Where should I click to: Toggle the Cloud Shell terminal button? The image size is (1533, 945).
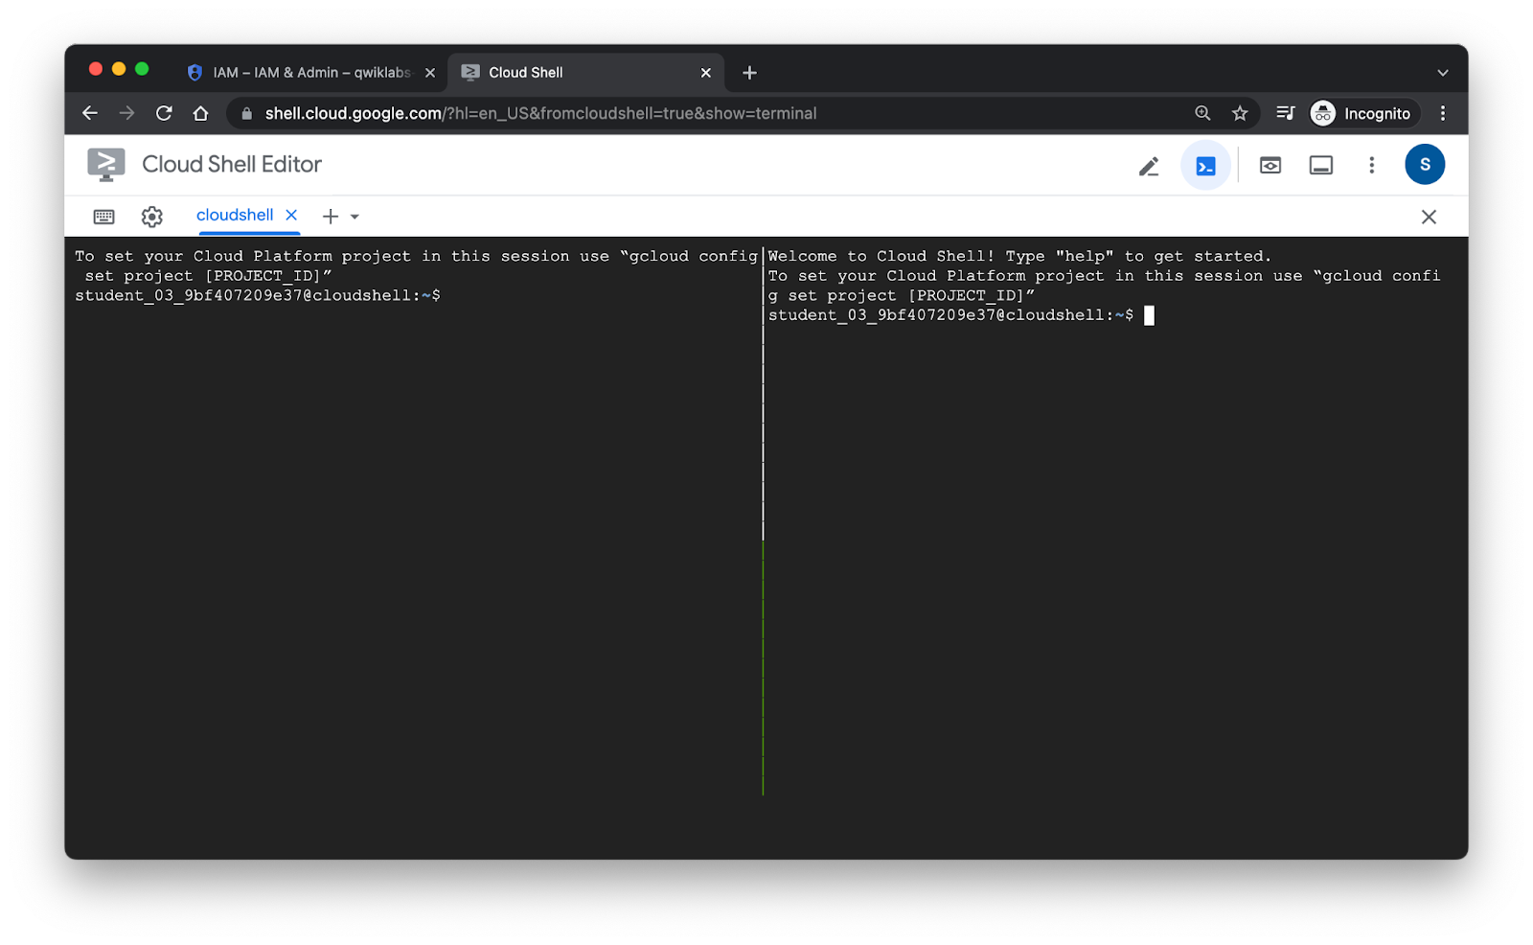coord(1204,166)
